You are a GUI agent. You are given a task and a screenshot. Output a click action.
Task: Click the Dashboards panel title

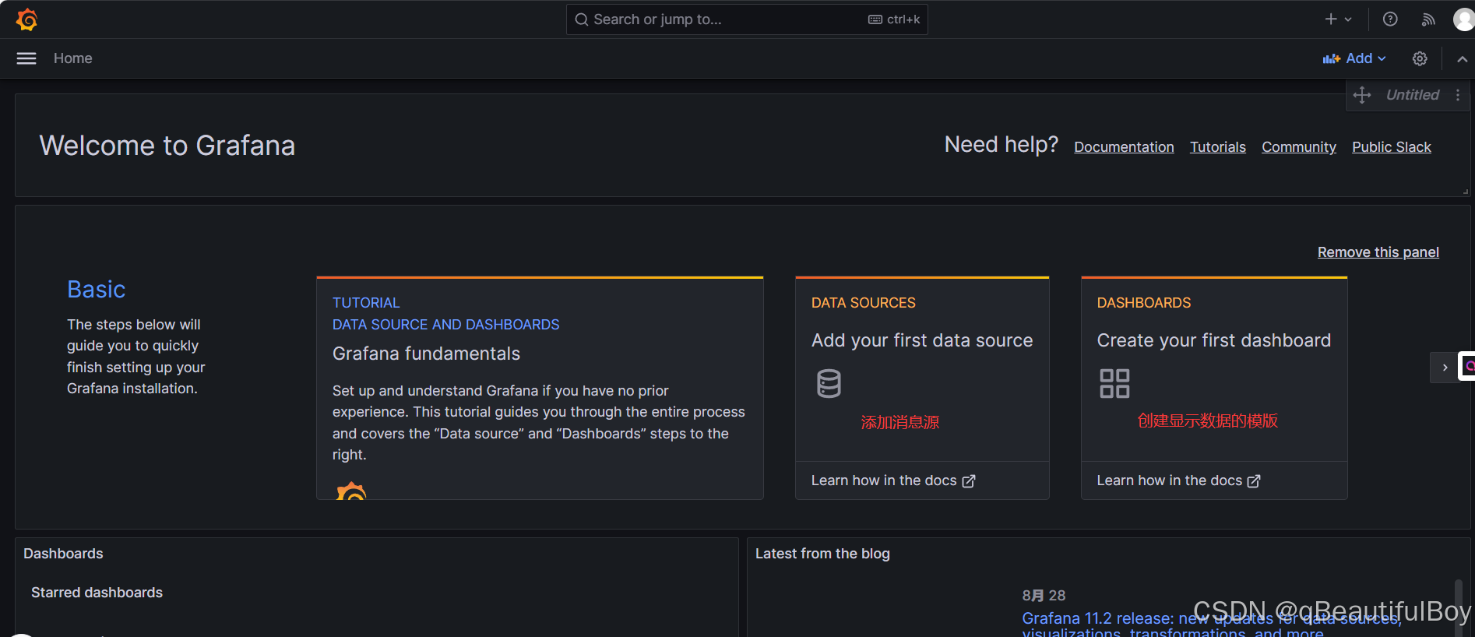[x=63, y=554]
